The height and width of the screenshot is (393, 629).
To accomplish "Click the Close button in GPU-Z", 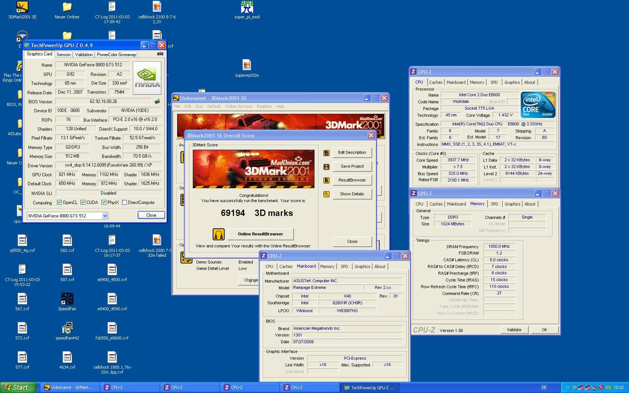I will coord(151,215).
